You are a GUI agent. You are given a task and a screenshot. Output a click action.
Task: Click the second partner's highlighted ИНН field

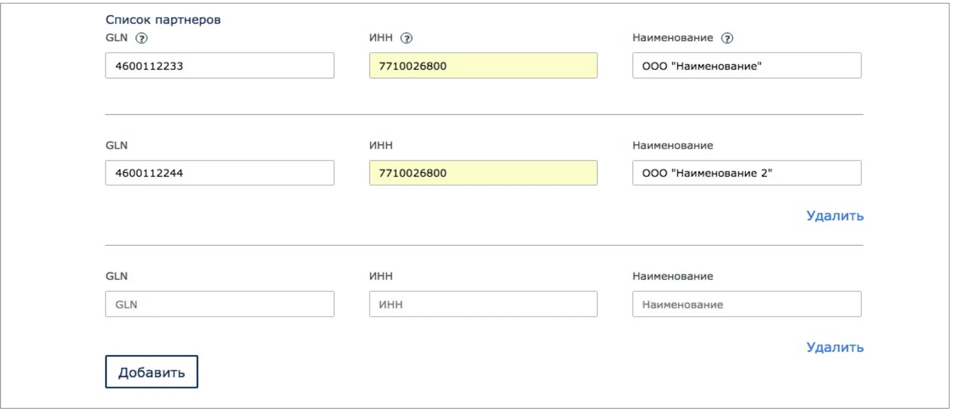(483, 173)
